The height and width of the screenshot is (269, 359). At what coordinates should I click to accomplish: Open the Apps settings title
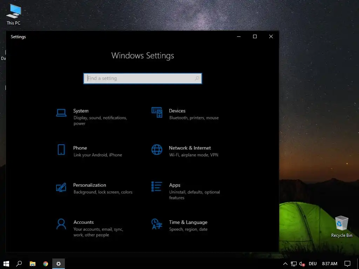175,185
